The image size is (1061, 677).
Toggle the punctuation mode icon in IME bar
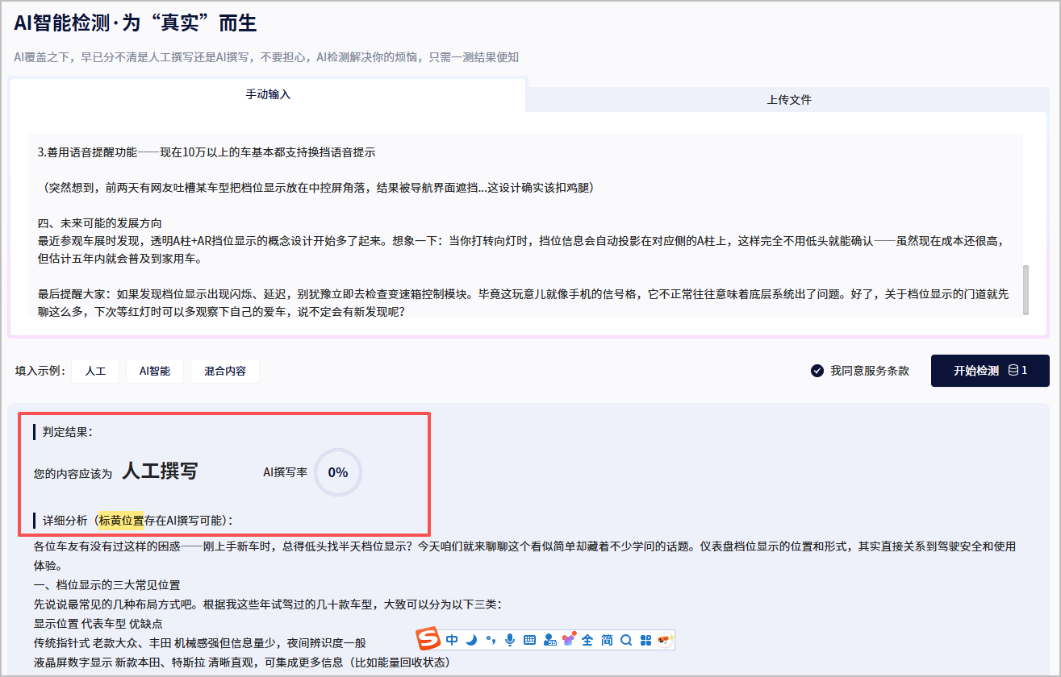[491, 640]
